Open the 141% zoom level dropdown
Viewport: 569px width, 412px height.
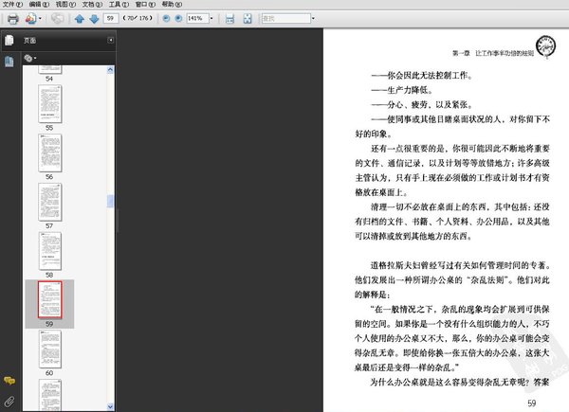[x=212, y=18]
